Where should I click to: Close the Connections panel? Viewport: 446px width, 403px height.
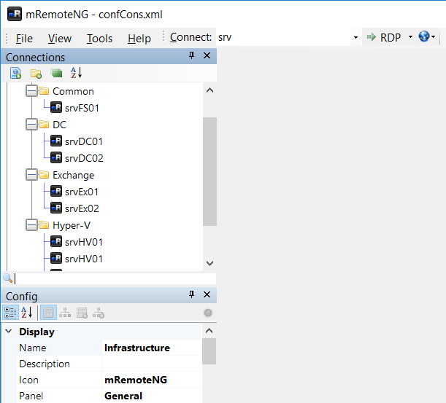(x=207, y=55)
